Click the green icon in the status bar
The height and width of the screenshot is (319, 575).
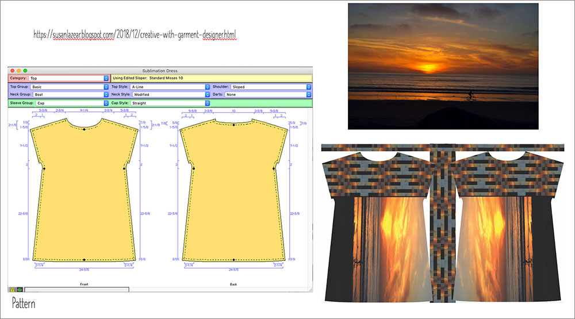(x=19, y=289)
